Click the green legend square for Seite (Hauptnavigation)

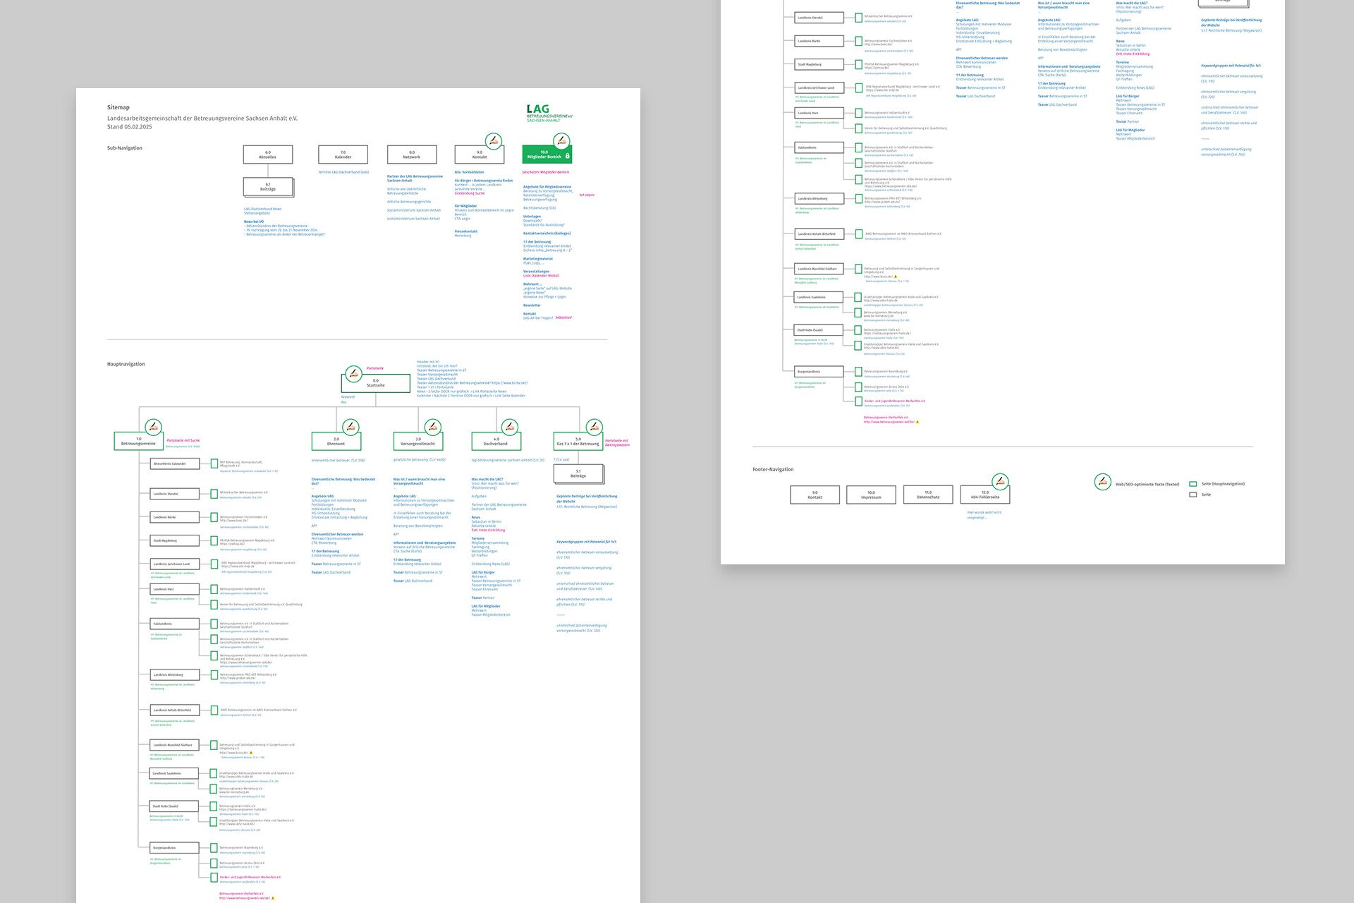point(1193,484)
